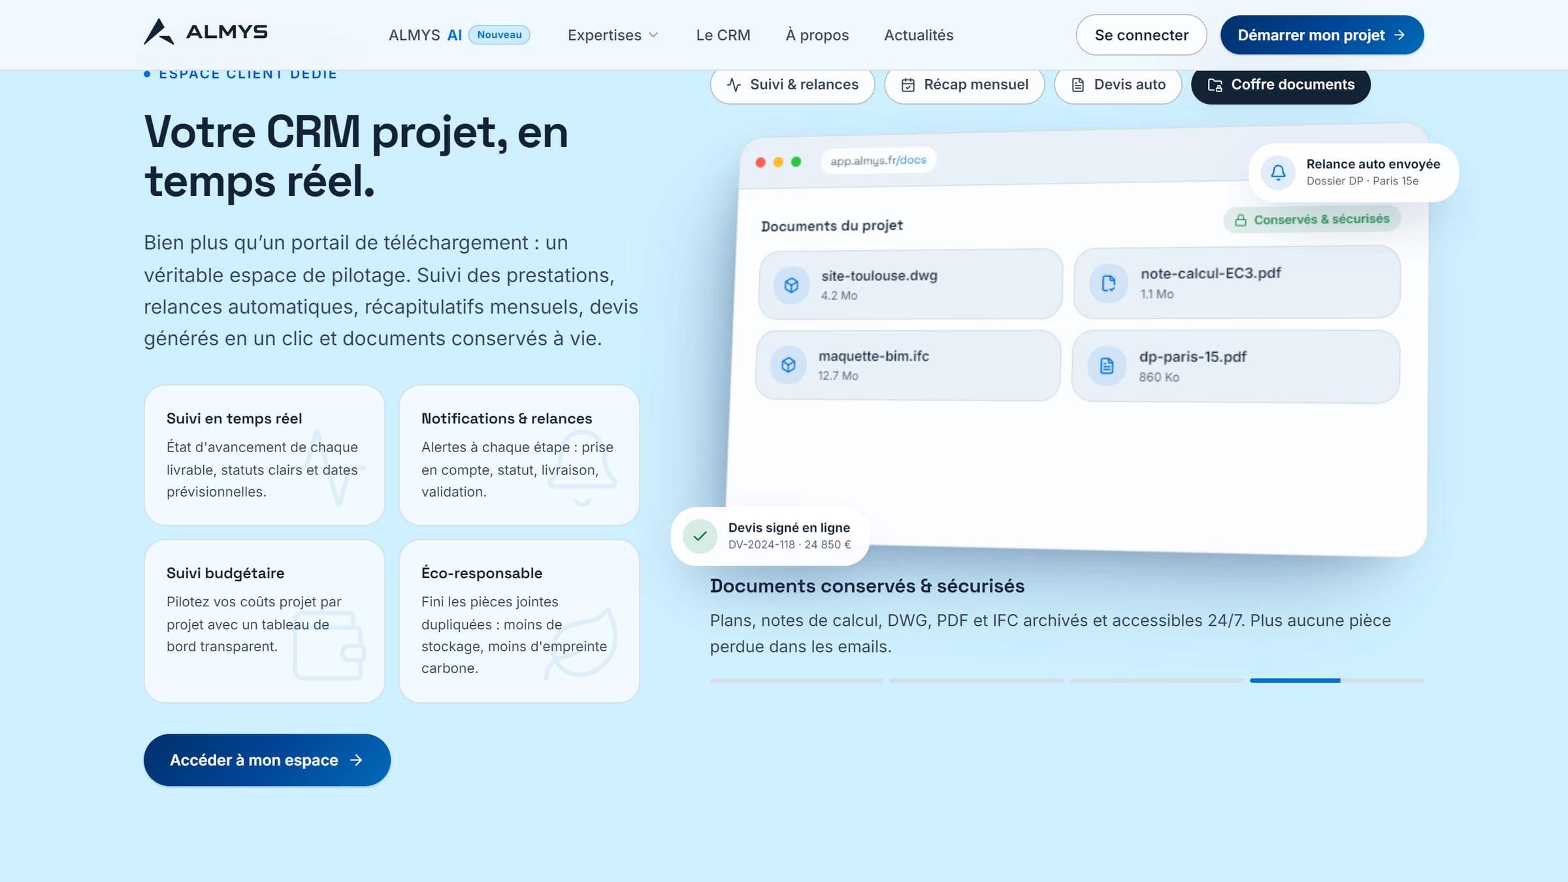Viewport: 1568px width, 882px height.
Task: Open Actualités from the navbar
Action: 919,35
